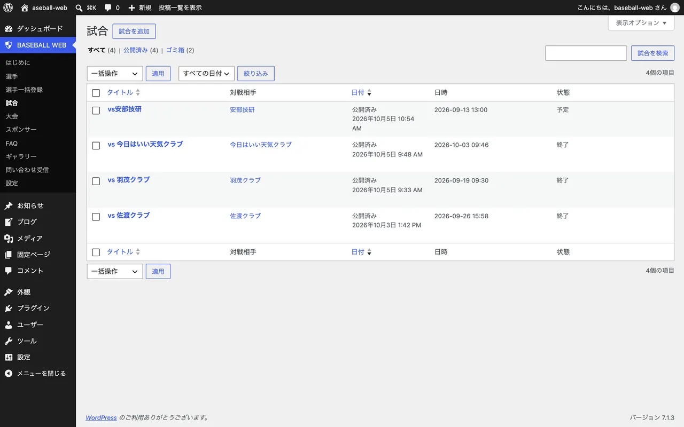Open the top 一括操作 dropdown

(x=115, y=74)
